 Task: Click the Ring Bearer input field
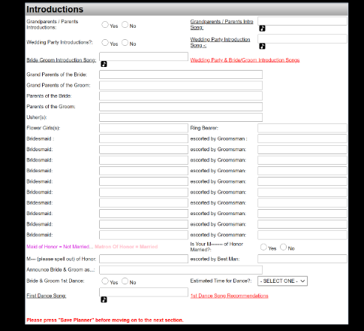tap(302, 128)
